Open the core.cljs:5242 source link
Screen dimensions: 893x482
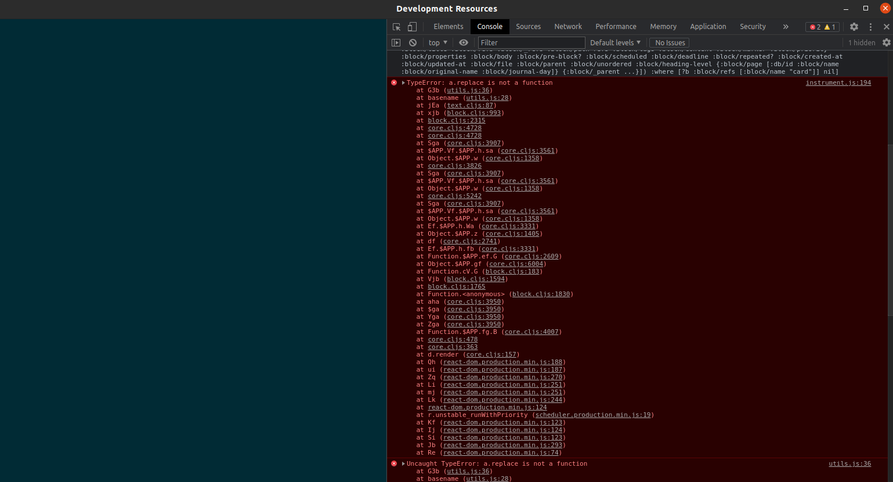coord(455,196)
